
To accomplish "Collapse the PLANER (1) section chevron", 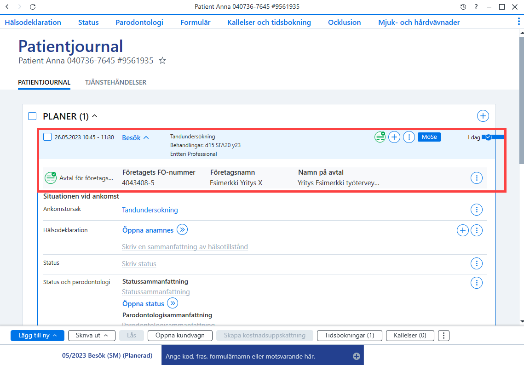I will (x=95, y=116).
